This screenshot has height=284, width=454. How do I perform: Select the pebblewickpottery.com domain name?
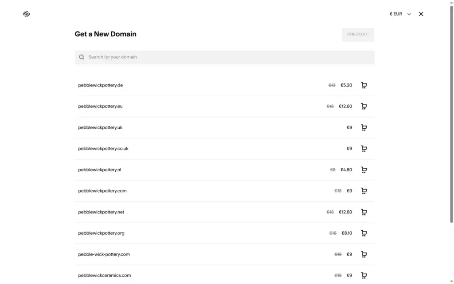coord(102,191)
